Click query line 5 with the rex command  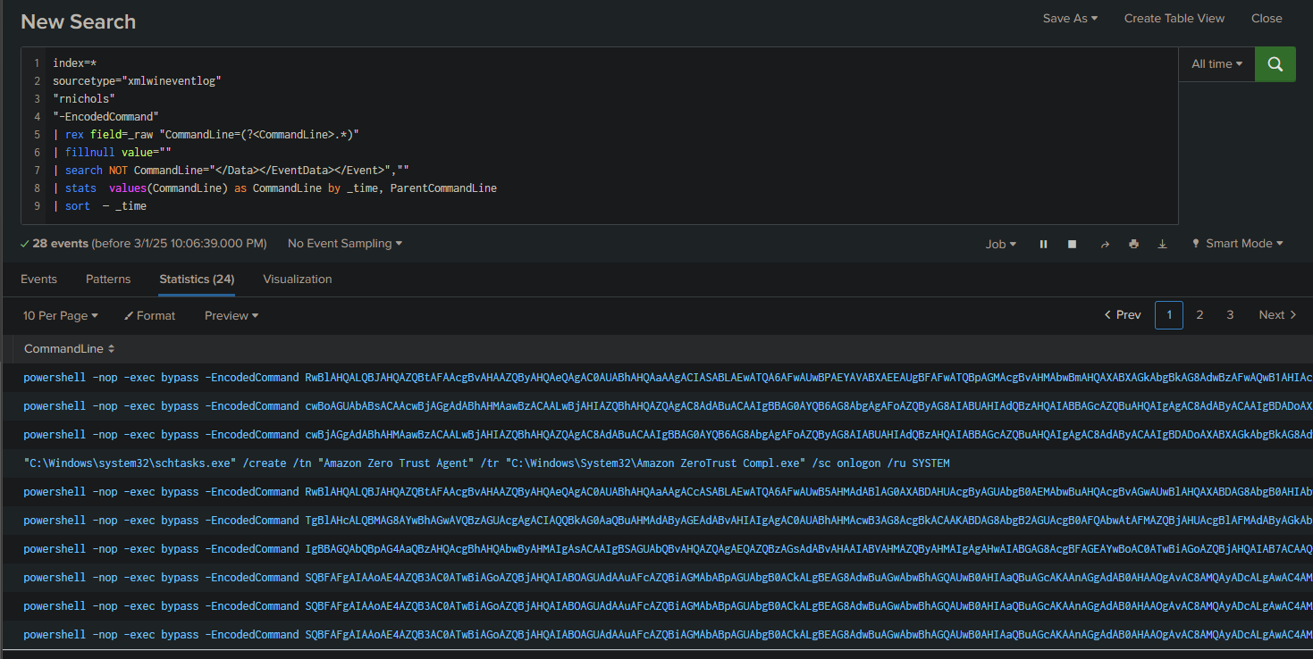pyautogui.click(x=206, y=135)
